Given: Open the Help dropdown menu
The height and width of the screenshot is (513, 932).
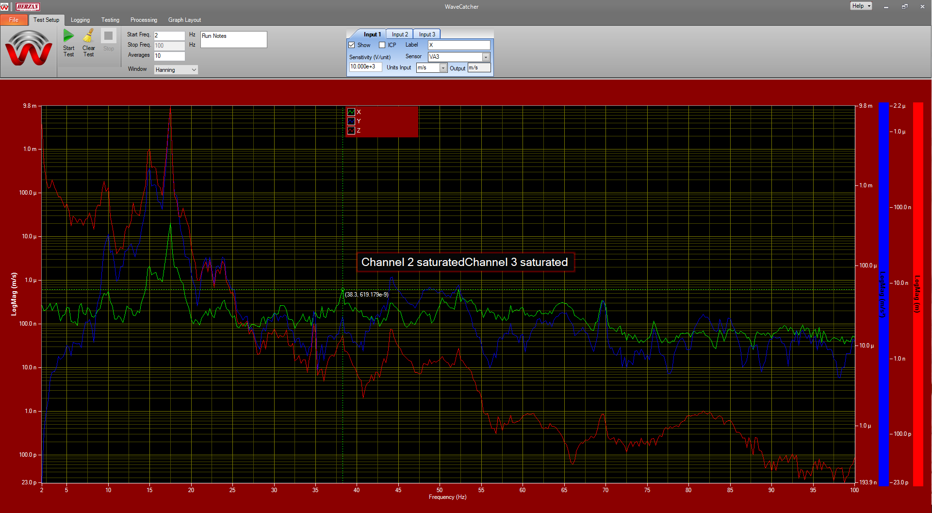Looking at the screenshot, I should pos(861,6).
